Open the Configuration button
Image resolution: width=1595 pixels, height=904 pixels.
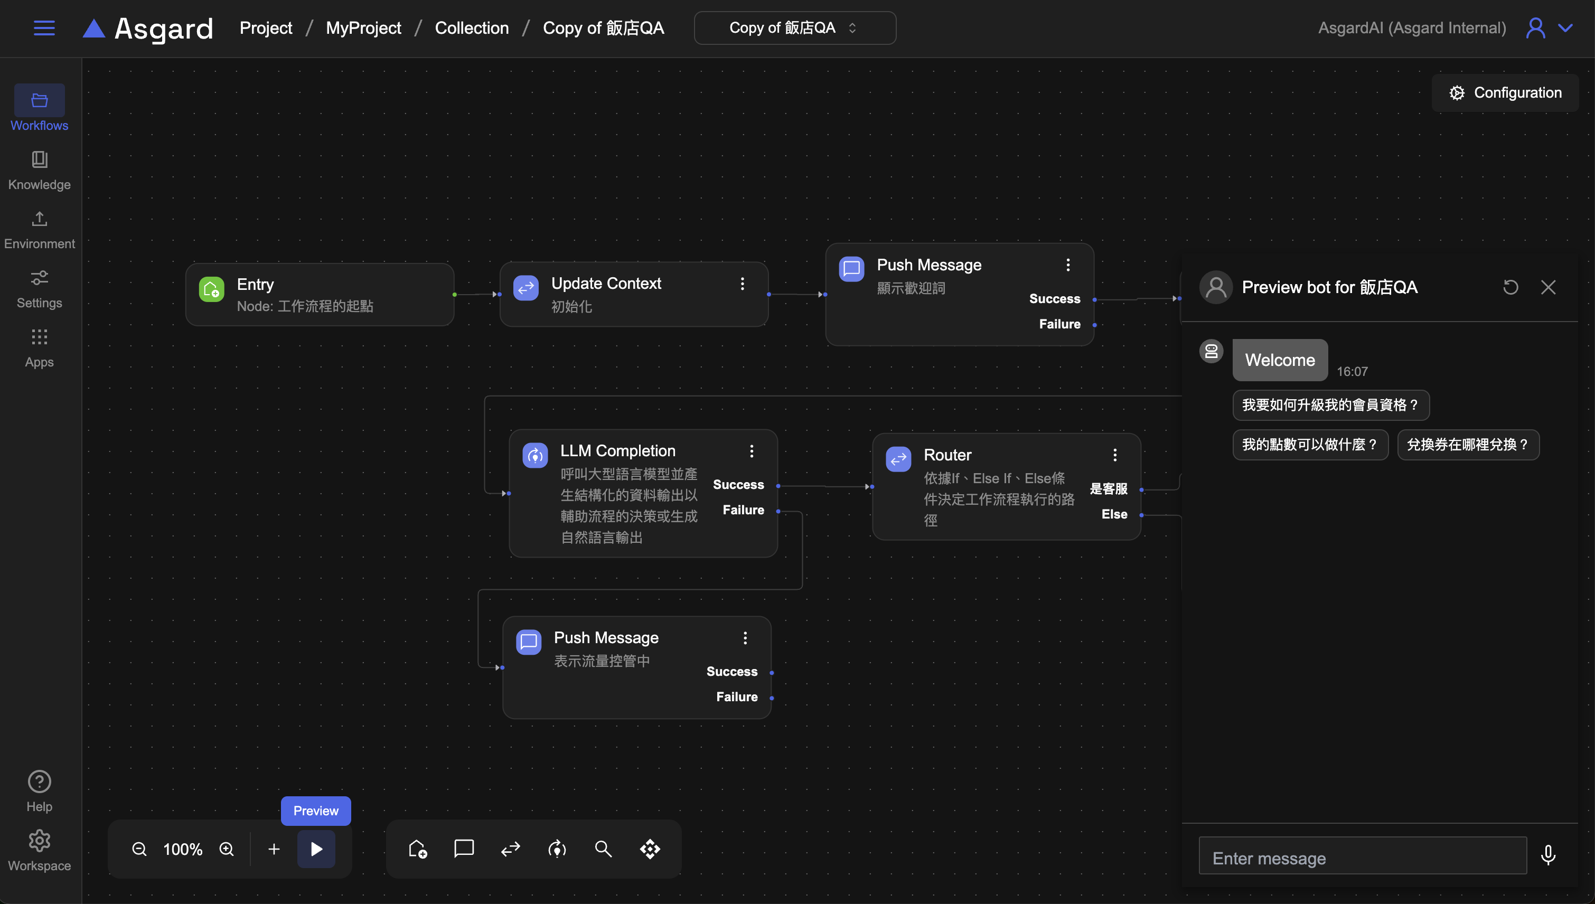coord(1505,92)
